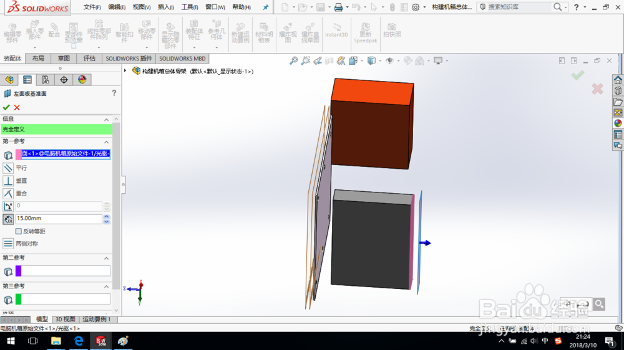Open the Appearances task pane icon

618,123
